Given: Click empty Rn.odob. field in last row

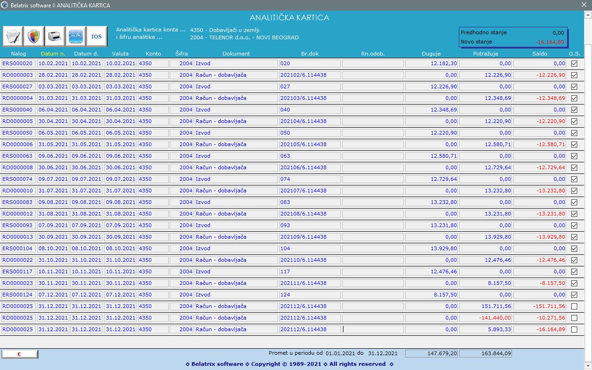Looking at the screenshot, I should (372, 329).
